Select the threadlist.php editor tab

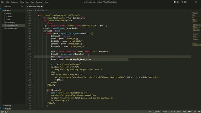click(35, 6)
